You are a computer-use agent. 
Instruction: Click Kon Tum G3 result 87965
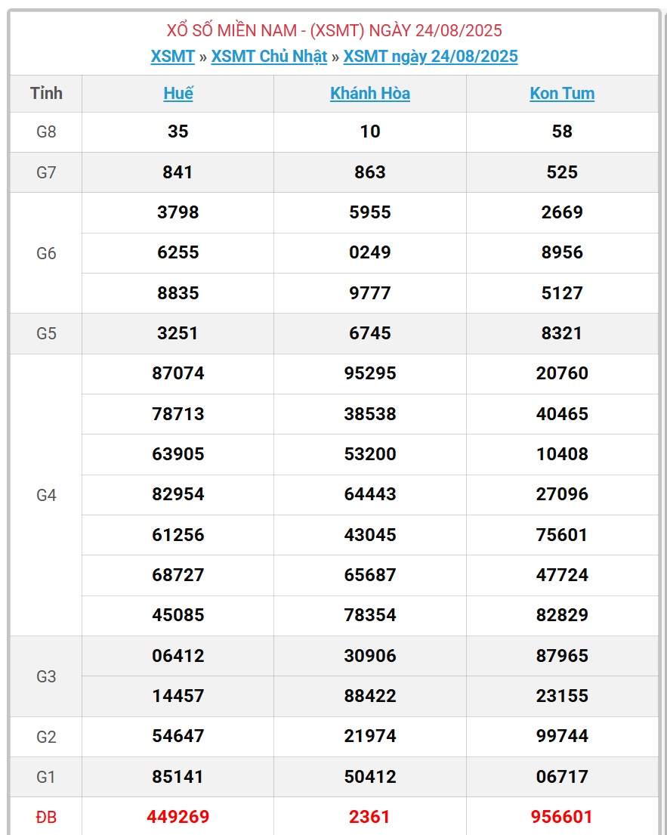coord(561,656)
